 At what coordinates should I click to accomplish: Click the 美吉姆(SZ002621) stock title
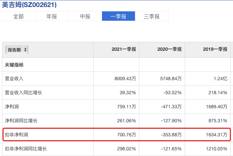click(x=29, y=5)
